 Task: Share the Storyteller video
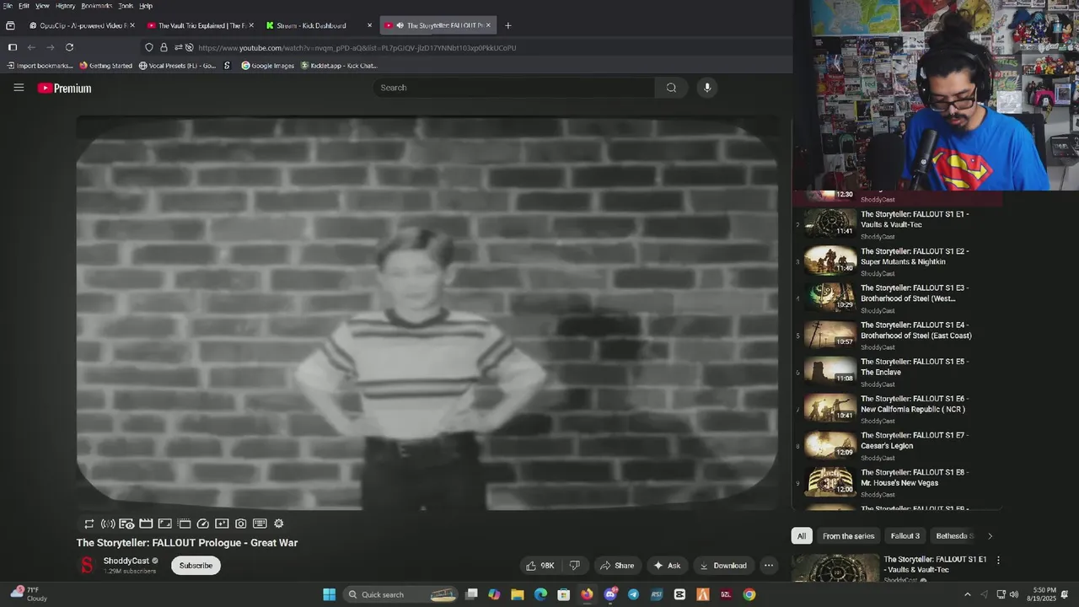click(x=617, y=566)
